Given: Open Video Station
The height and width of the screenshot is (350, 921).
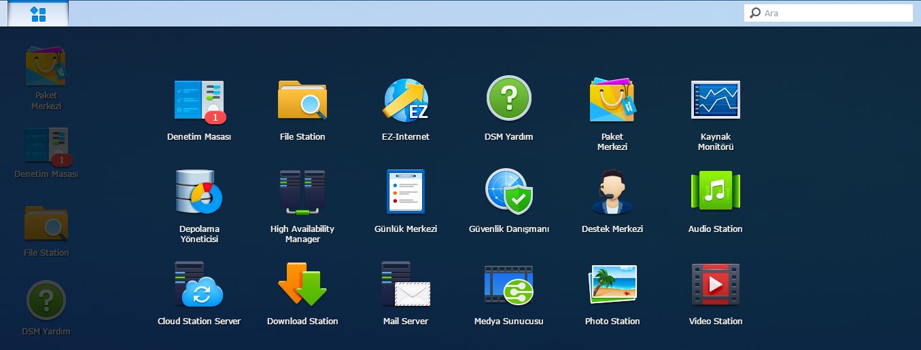Looking at the screenshot, I should coord(716,285).
